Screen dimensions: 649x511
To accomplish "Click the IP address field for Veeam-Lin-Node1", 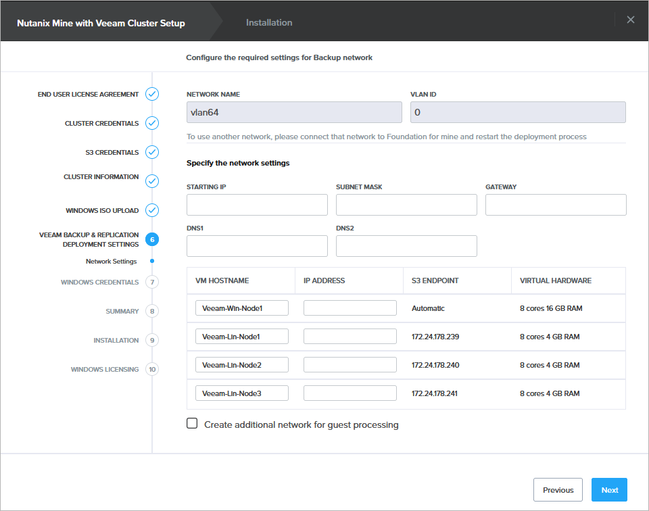I will coord(350,337).
